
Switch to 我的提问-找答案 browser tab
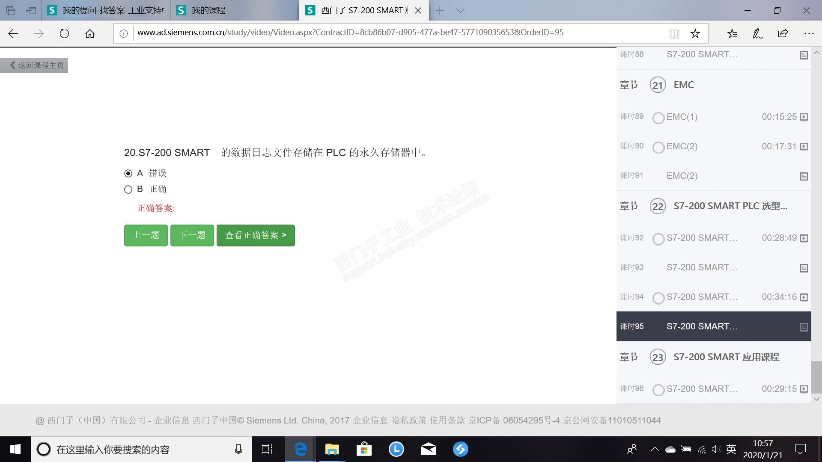tap(113, 10)
